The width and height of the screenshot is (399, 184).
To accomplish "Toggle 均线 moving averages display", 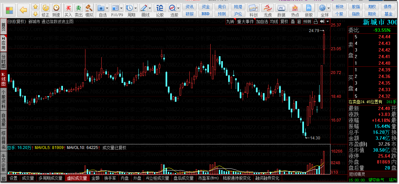I will [274, 21].
